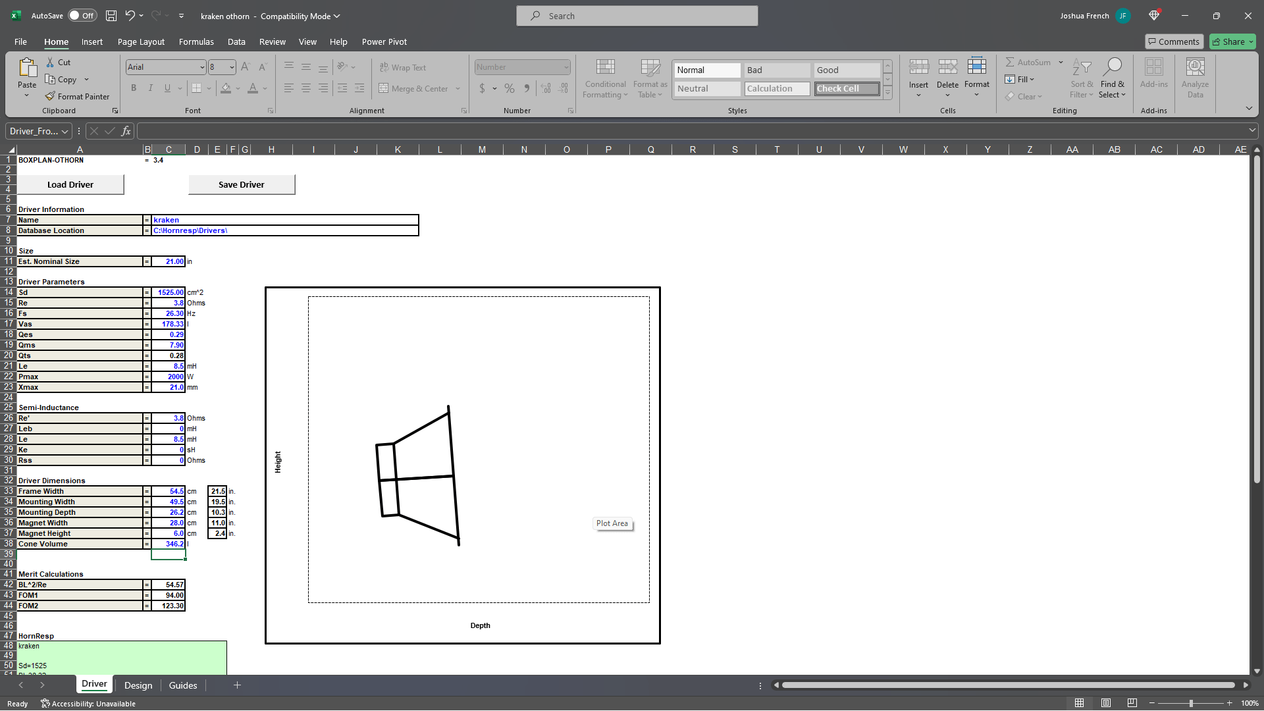Toggle Merge & Center
Screen dimensions: 1264x711
coord(414,88)
